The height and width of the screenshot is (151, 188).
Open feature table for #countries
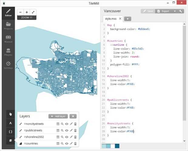(x=58, y=143)
